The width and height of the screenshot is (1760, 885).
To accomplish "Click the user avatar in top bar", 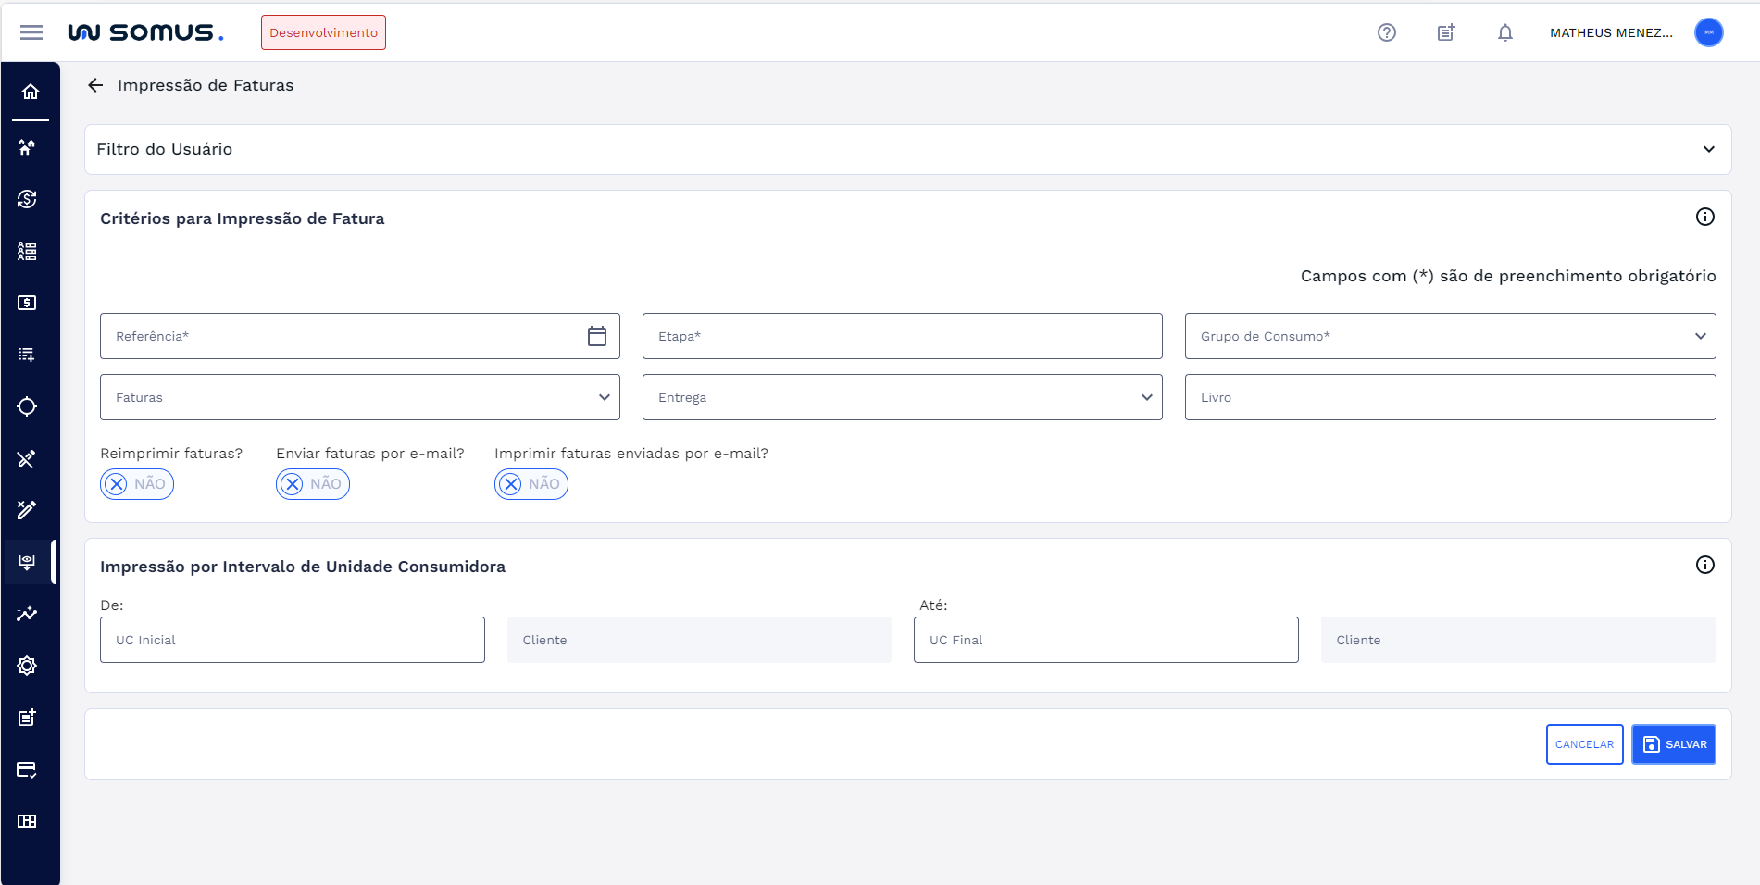I will [1708, 32].
